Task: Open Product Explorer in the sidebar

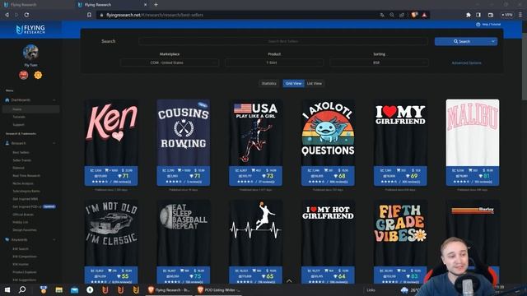Action: pos(25,272)
